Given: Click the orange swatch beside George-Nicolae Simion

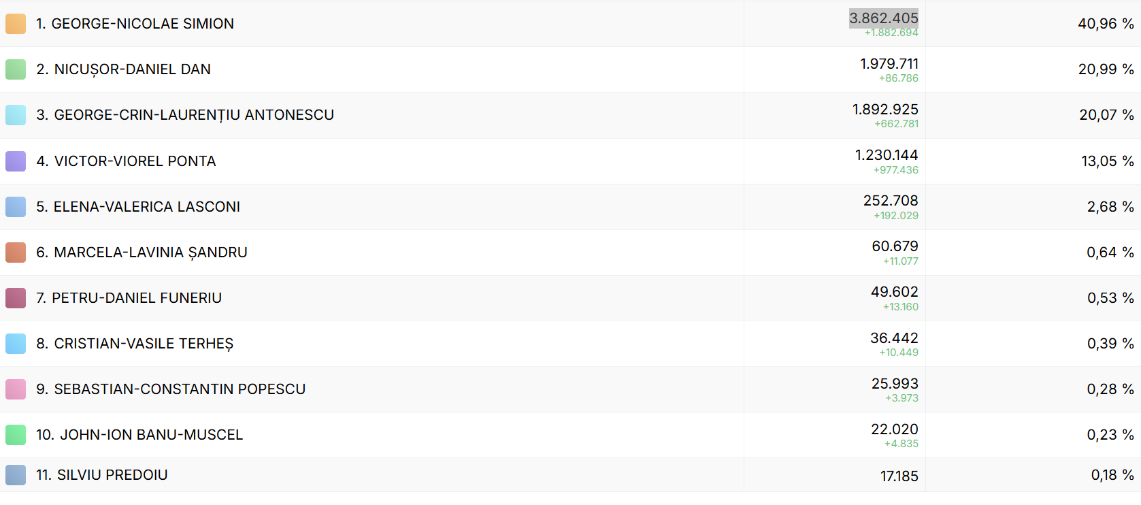Looking at the screenshot, I should [x=15, y=24].
